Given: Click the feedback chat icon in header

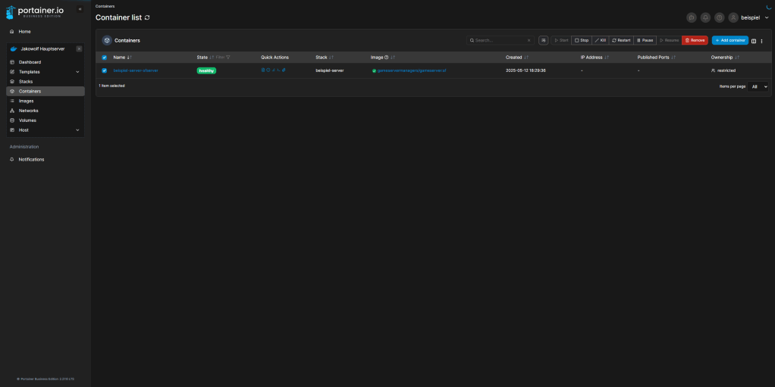Looking at the screenshot, I should point(692,17).
